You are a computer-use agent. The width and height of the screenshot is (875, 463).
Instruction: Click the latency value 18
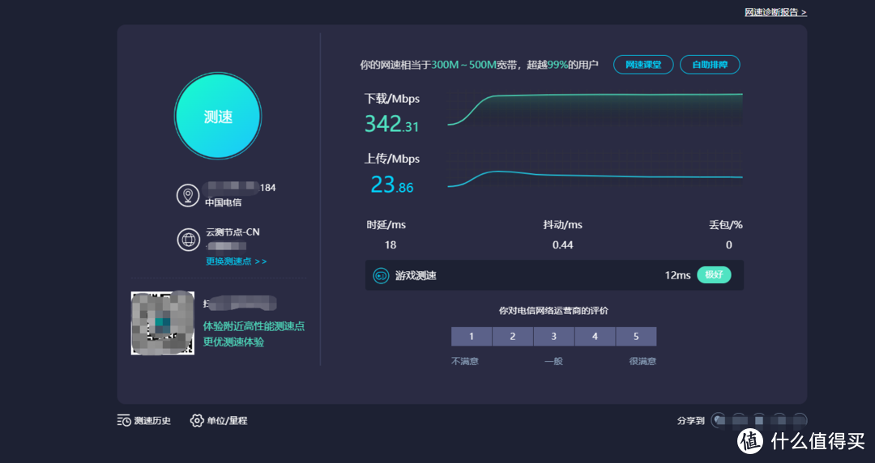(390, 245)
